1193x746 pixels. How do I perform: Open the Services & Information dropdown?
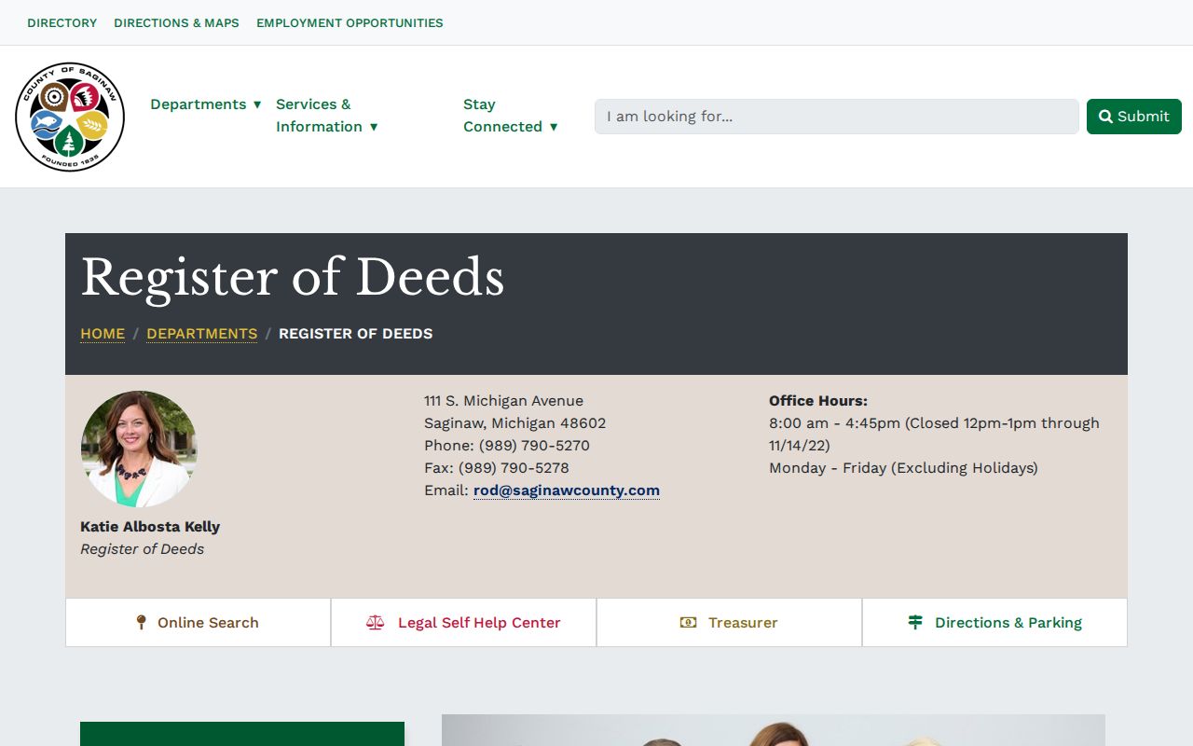click(x=327, y=116)
